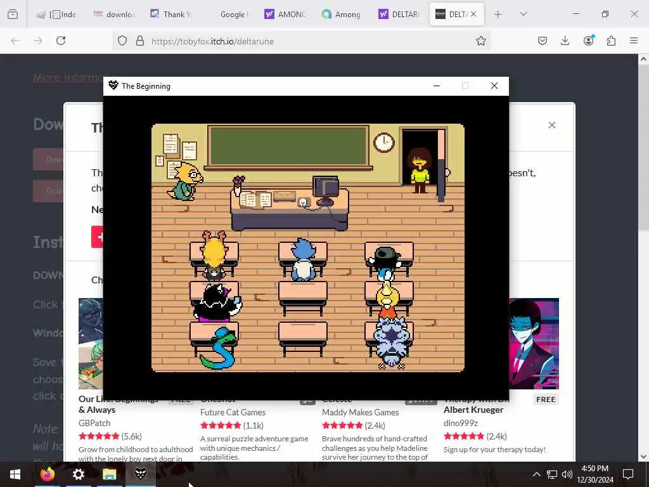Visit Future Cat Games developer link
The width and height of the screenshot is (649, 487).
point(233,412)
